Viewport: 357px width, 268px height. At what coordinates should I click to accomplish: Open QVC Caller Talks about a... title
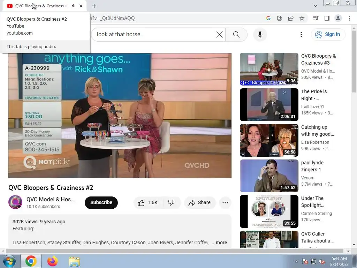point(317,237)
